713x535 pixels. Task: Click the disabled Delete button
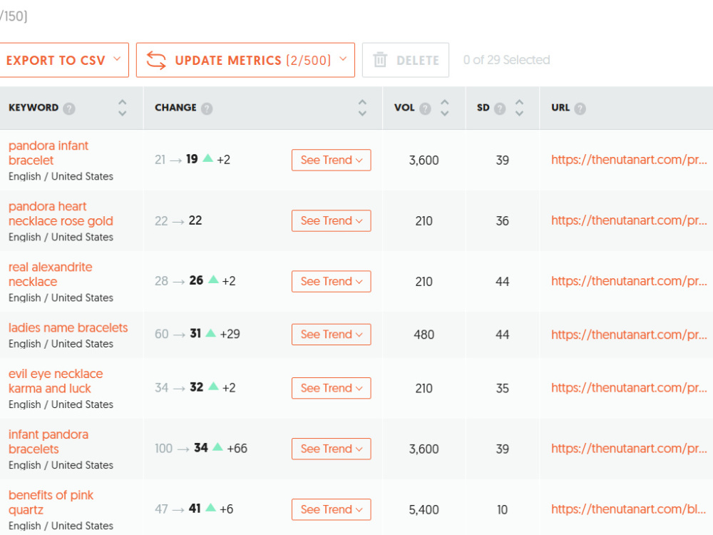pos(406,60)
